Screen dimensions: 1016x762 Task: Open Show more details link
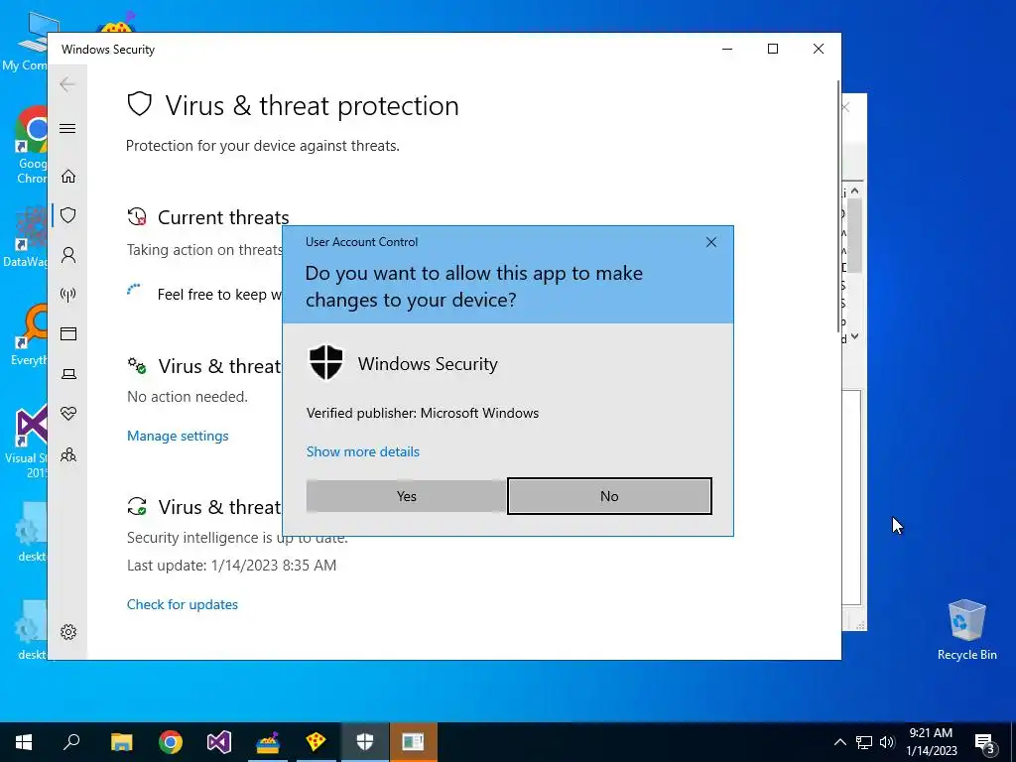pyautogui.click(x=363, y=451)
